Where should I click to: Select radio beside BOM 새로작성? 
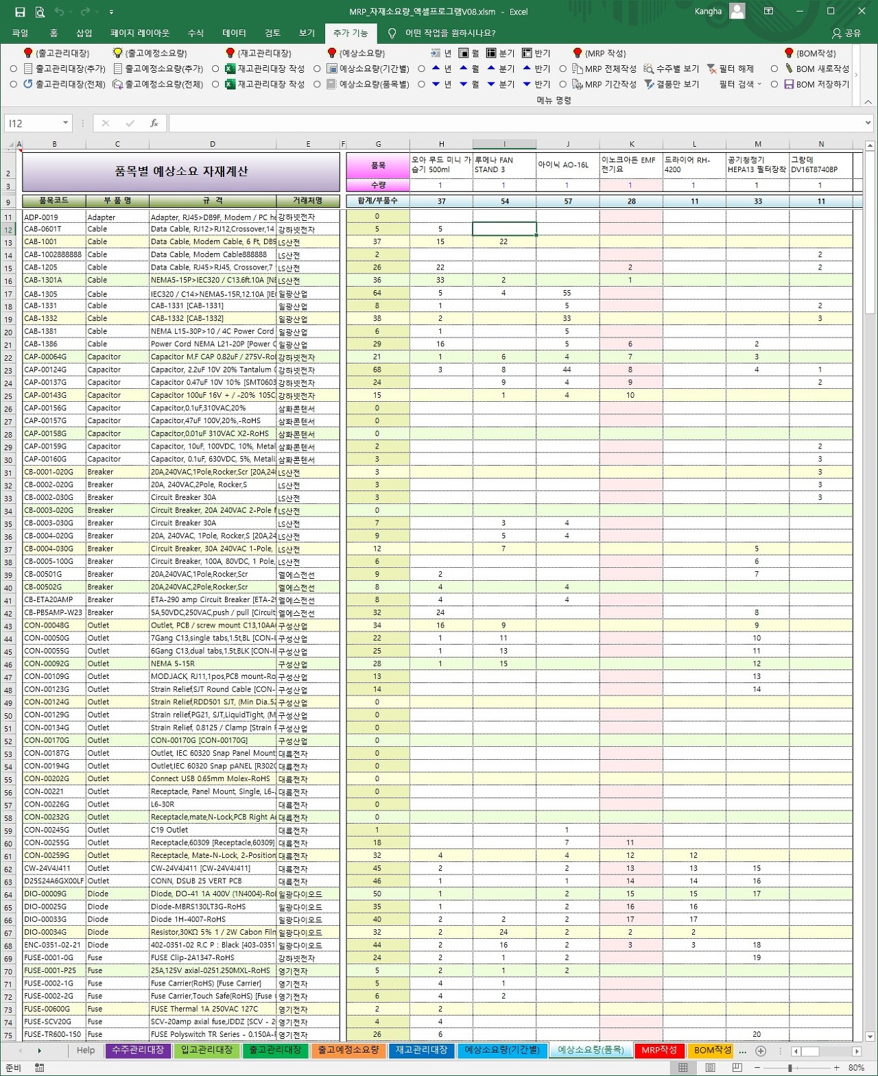pos(774,69)
